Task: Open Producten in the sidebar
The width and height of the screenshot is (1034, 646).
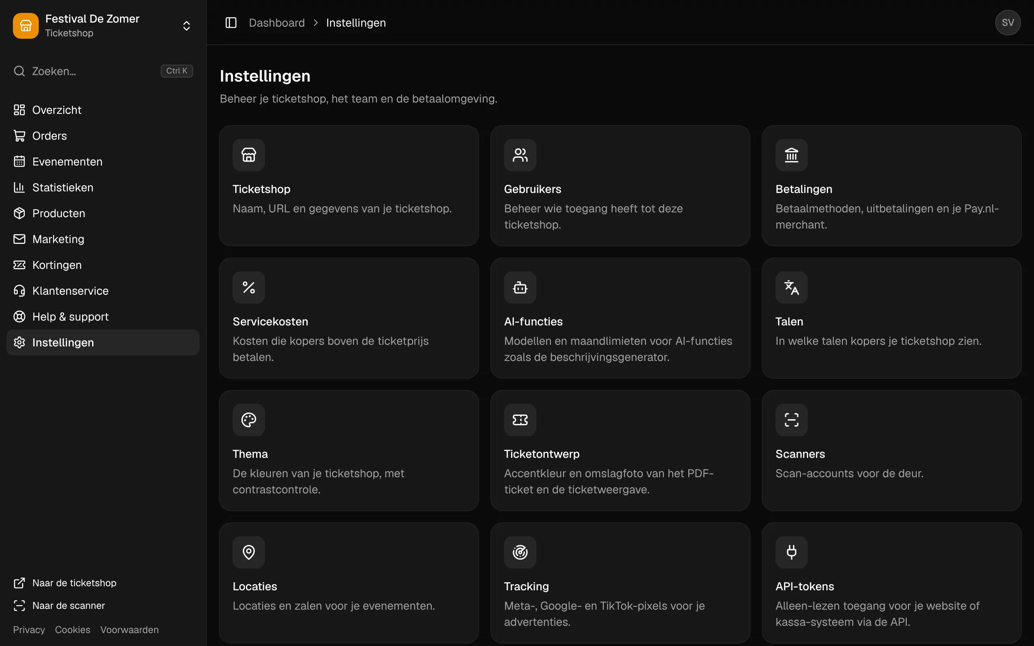Action: (103, 213)
